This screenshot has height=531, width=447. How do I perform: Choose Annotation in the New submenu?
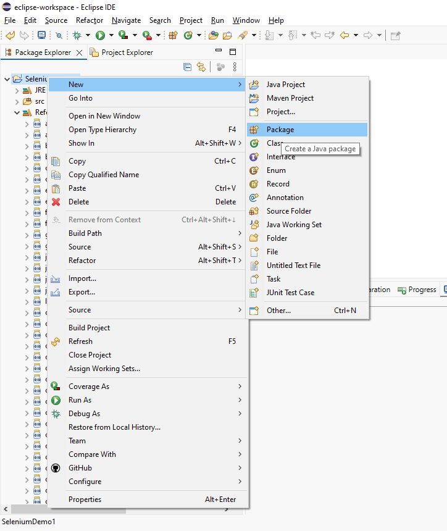tap(307, 198)
